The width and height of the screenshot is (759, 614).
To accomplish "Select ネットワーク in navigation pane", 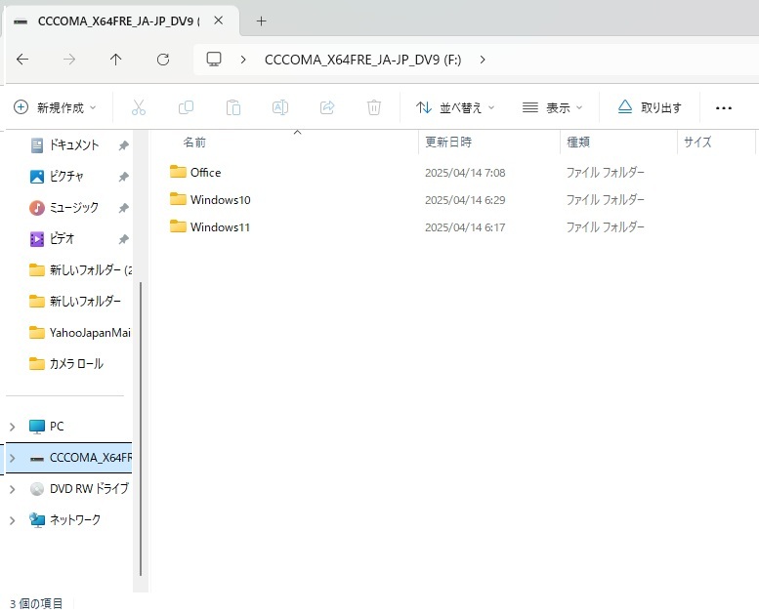I will click(64, 519).
